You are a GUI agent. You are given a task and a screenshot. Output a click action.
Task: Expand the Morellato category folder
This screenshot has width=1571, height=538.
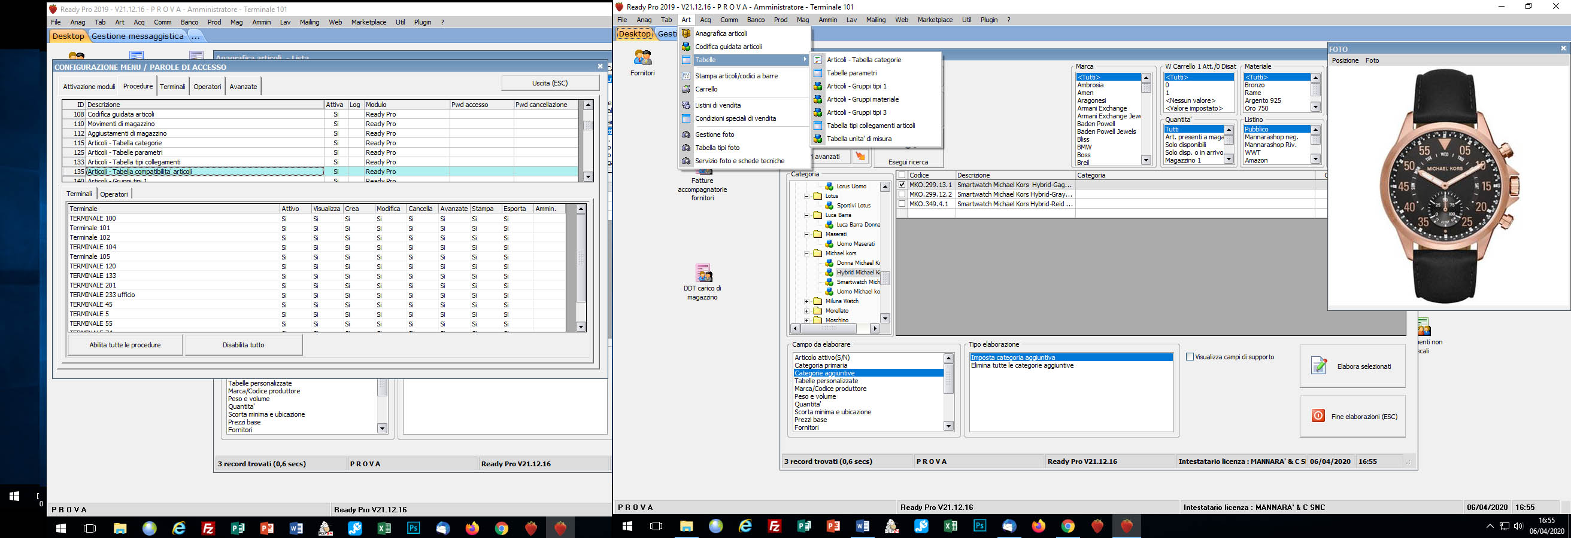(x=807, y=311)
